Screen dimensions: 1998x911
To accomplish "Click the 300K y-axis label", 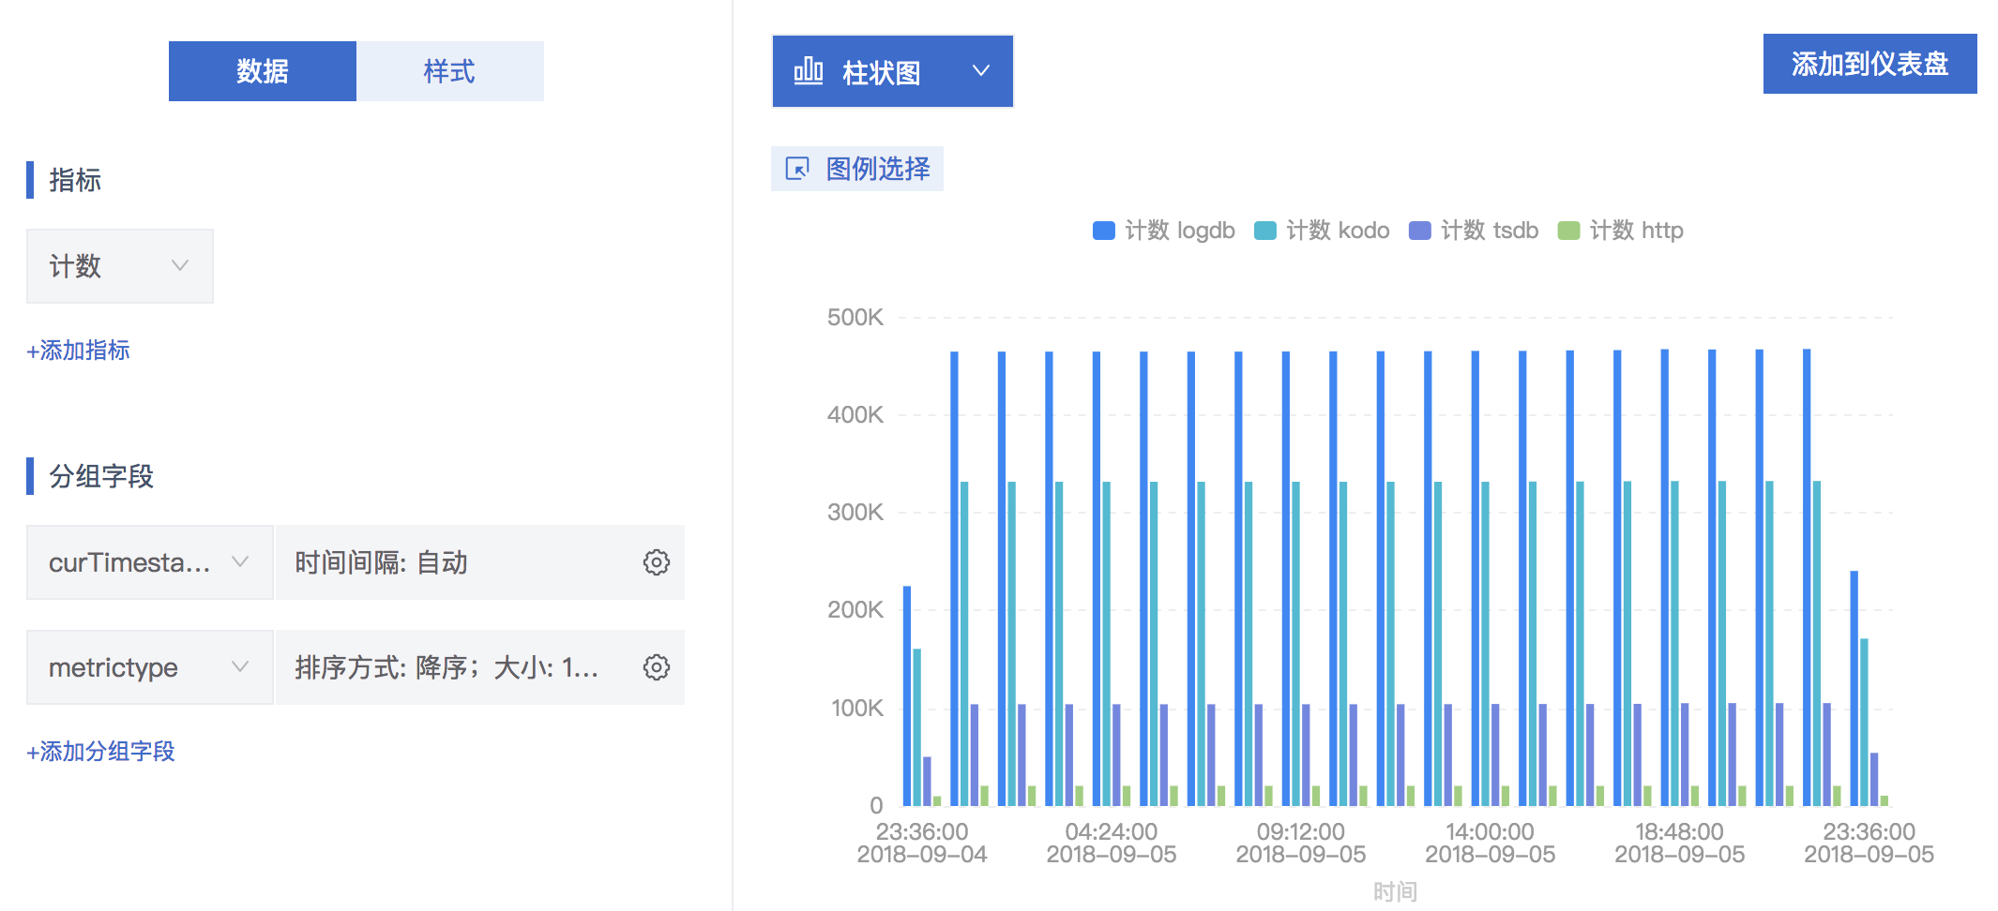I will [x=855, y=513].
